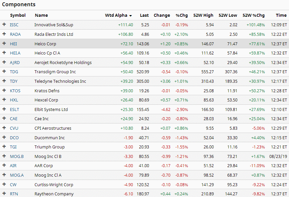Click the plus icon beside AIR
The height and width of the screenshot is (197, 289).
pos(4,165)
